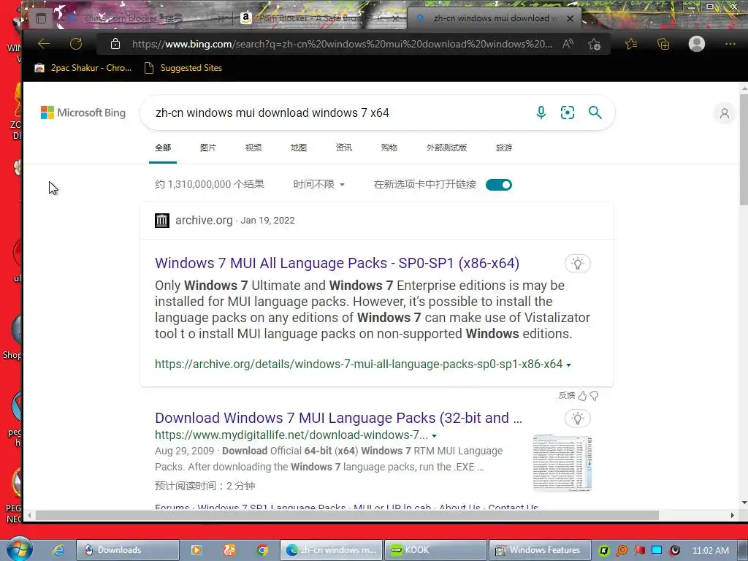This screenshot has height=561, width=748.
Task: Switch to the 图片 images tab
Action: point(208,148)
